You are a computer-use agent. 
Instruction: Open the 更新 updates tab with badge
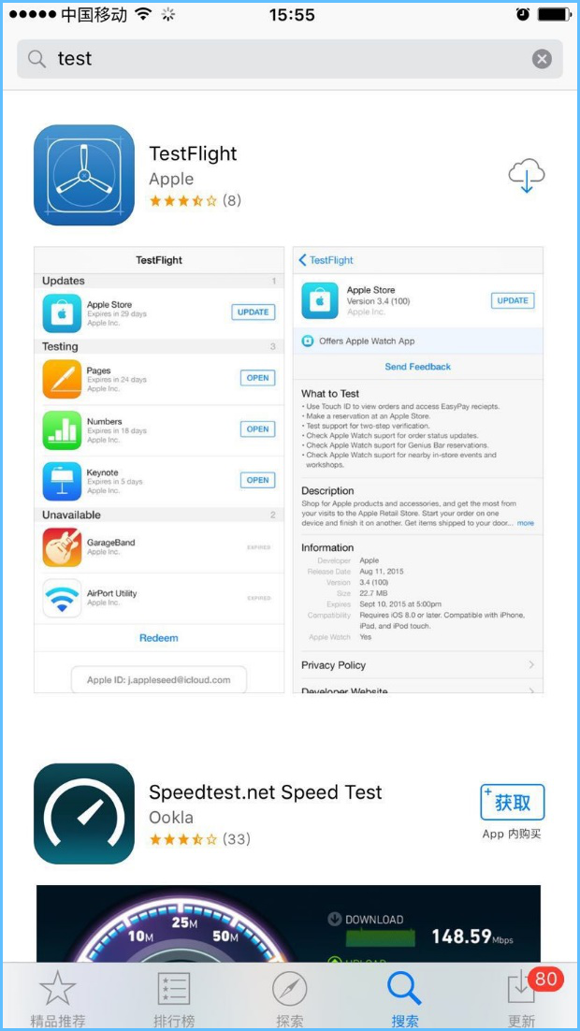pos(522,1000)
